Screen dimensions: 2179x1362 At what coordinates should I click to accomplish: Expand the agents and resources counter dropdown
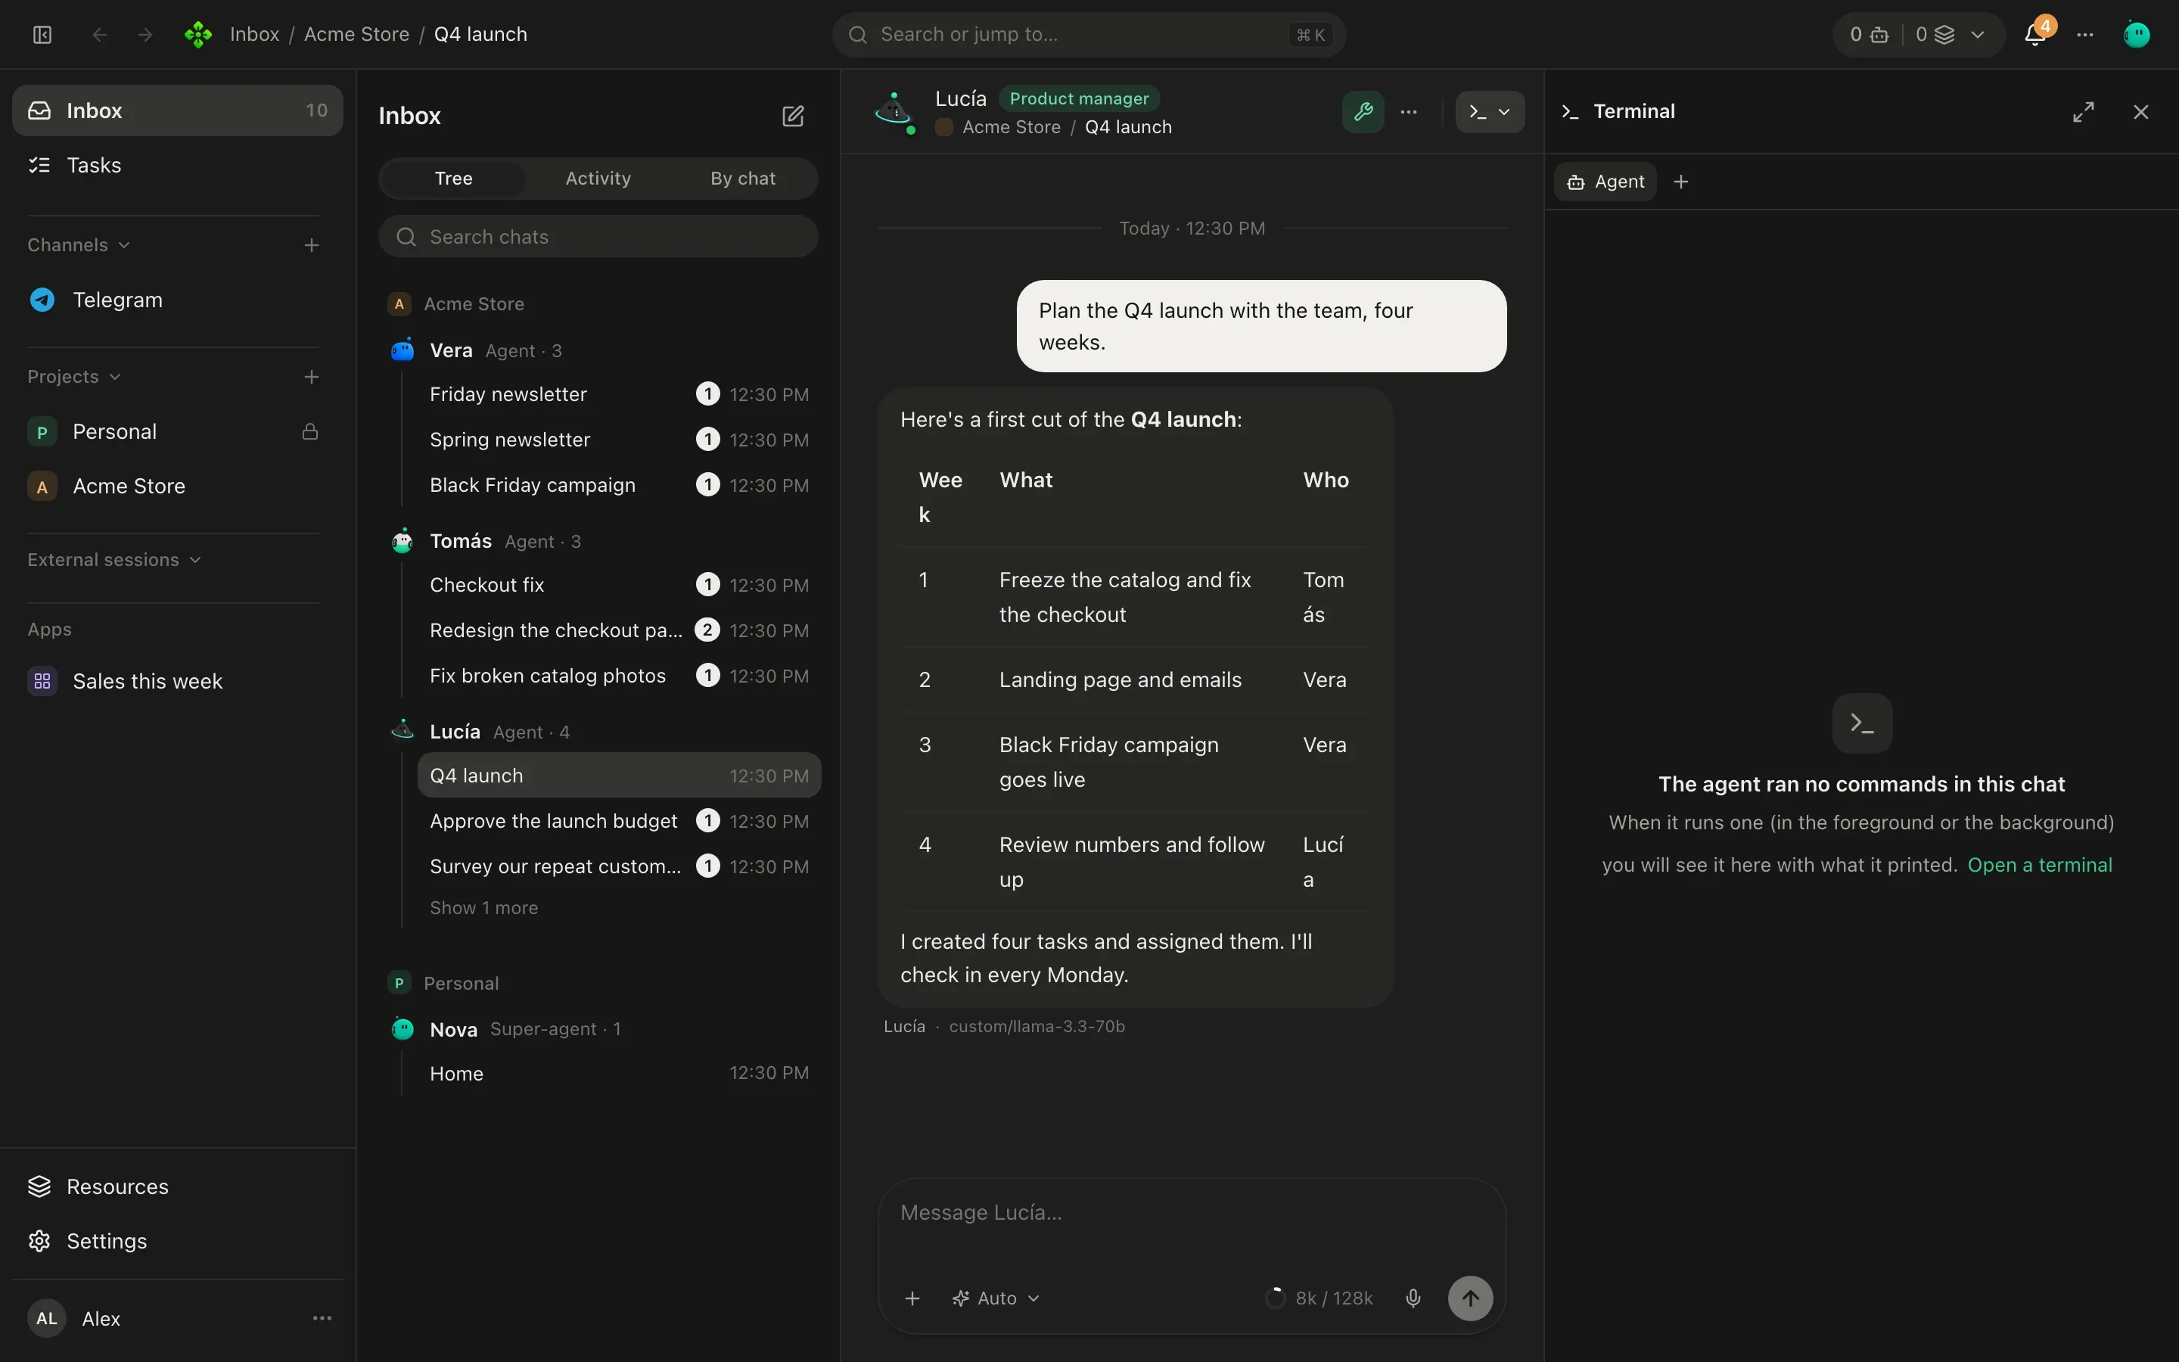[x=1919, y=34]
